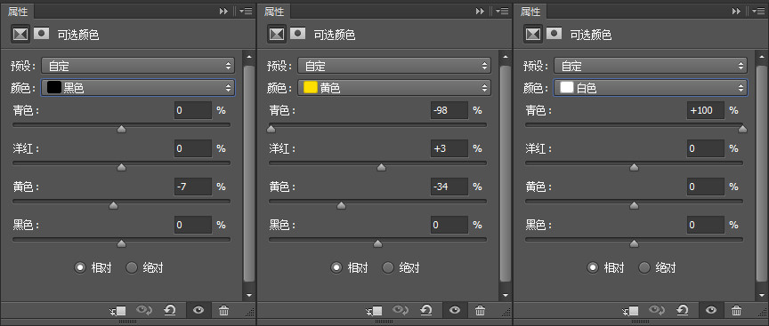Viewport: 769px width, 326px height.
Task: Open panel flyout menu in Yellow (黄色) panel
Action: click(x=502, y=11)
